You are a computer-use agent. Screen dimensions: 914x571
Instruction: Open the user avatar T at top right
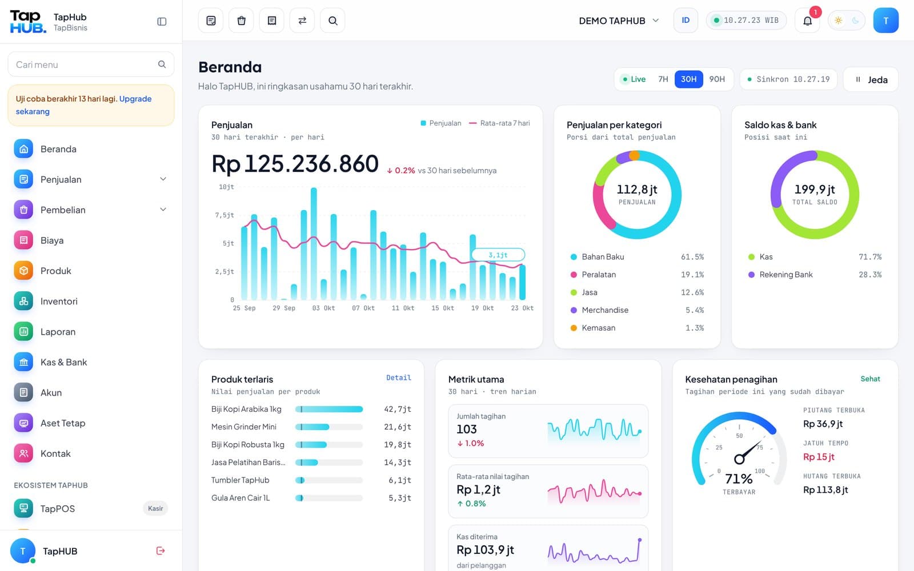[x=886, y=21]
